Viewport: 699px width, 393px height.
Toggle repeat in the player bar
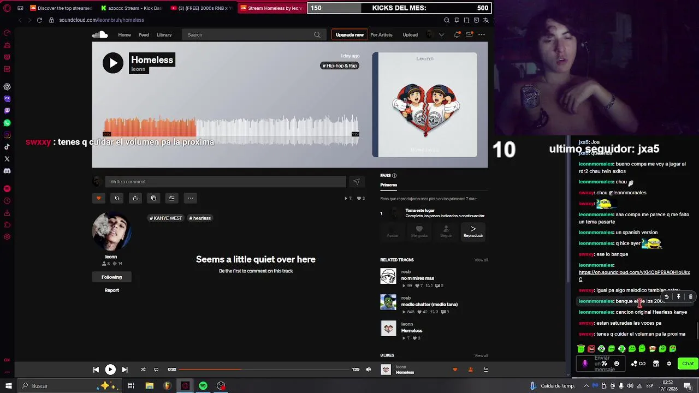(156, 370)
